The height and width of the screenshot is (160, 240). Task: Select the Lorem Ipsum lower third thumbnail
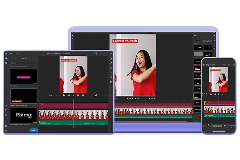point(24,96)
